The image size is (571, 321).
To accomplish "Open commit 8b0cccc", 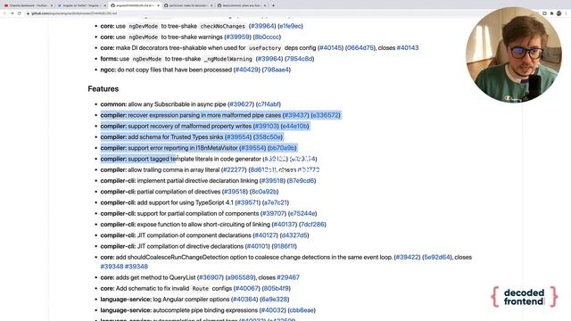I will pos(267,37).
